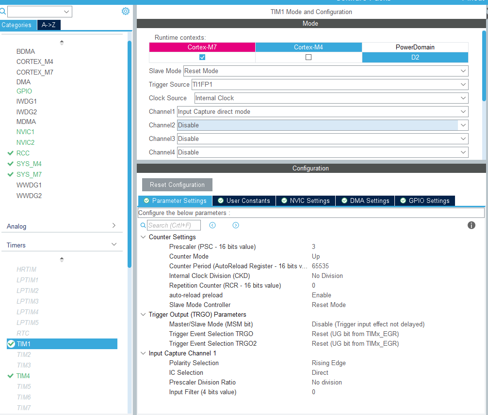Click the check mark beside TIM4
This screenshot has width=488, height=415.
coord(10,376)
